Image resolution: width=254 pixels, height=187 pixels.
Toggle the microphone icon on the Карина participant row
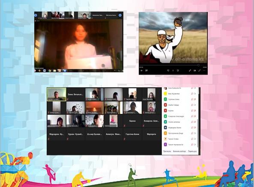click(192, 111)
